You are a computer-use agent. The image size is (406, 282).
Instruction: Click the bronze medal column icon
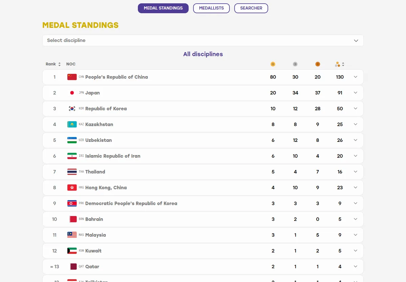pos(317,64)
